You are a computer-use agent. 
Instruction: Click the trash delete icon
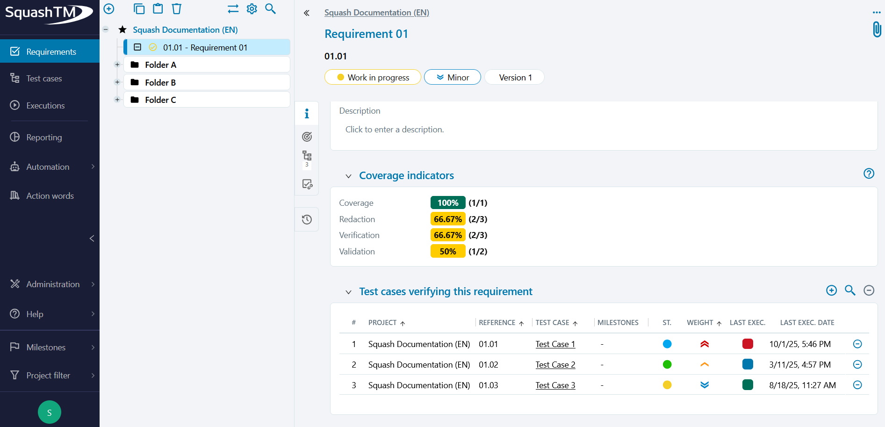176,8
